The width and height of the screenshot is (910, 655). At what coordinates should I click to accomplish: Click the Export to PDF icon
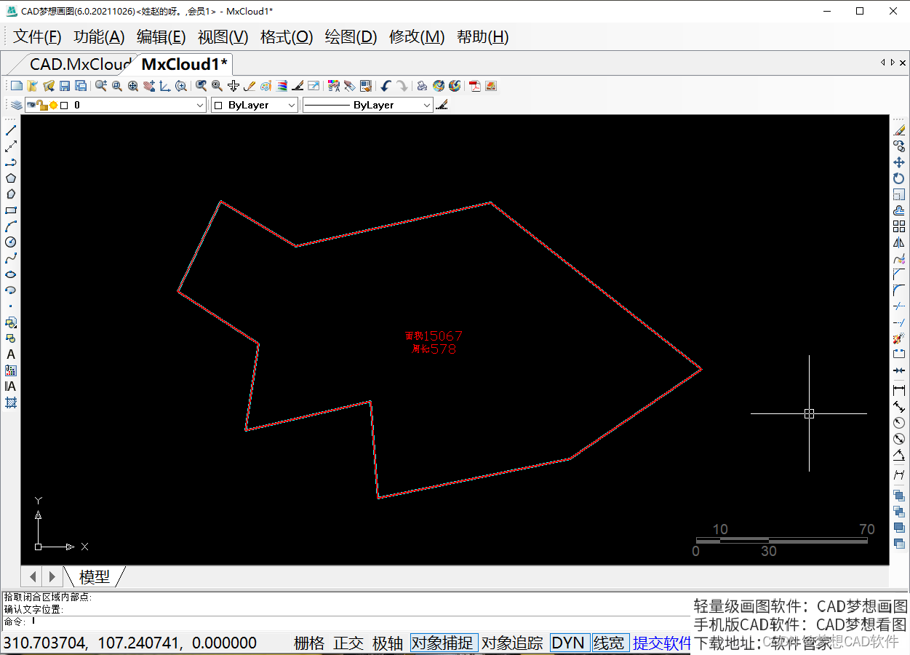pos(475,86)
